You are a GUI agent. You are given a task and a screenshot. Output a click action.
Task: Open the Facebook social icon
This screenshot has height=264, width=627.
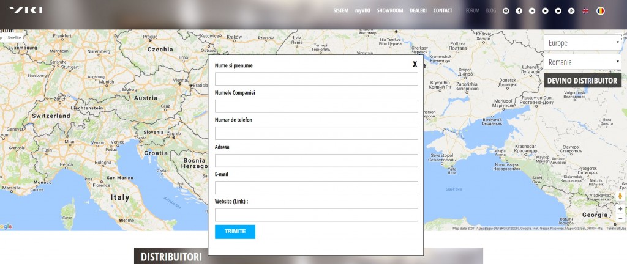tap(519, 11)
